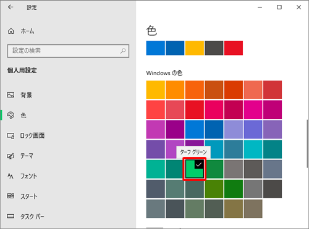Choose the plum magenta swatch ending the second row
The image size is (309, 229).
273,110
